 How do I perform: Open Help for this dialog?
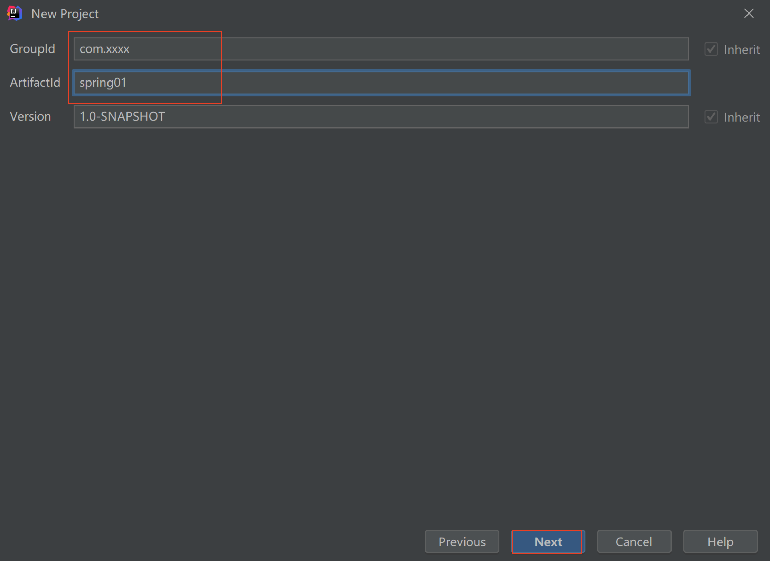click(720, 542)
